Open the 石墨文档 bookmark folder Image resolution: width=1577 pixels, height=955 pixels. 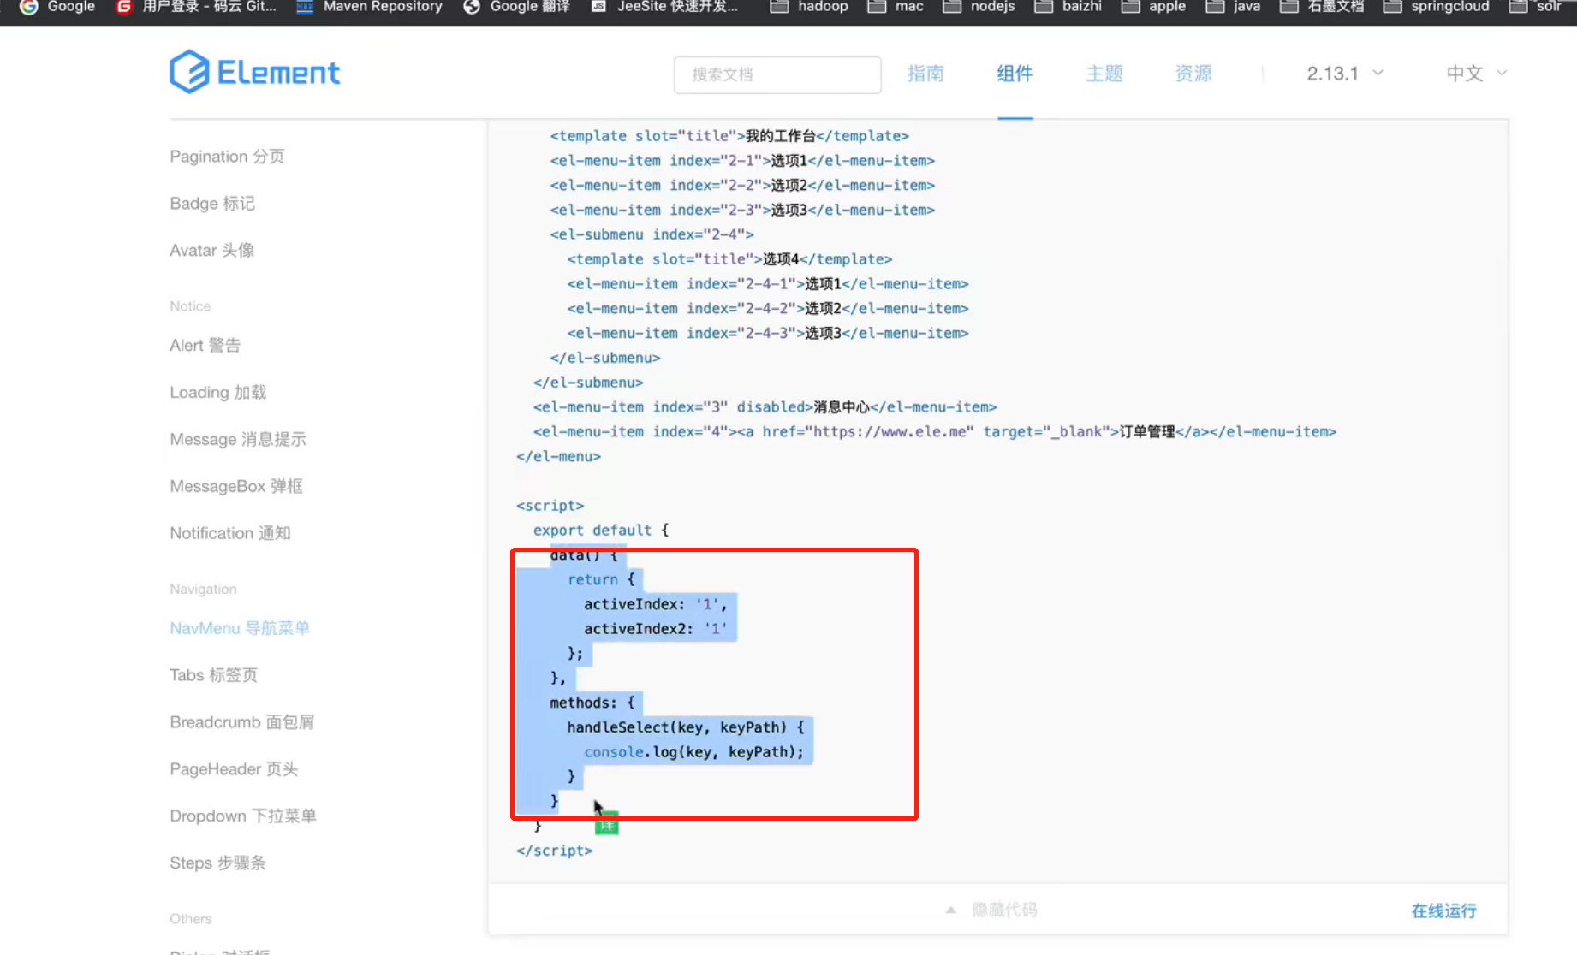pos(1322,7)
